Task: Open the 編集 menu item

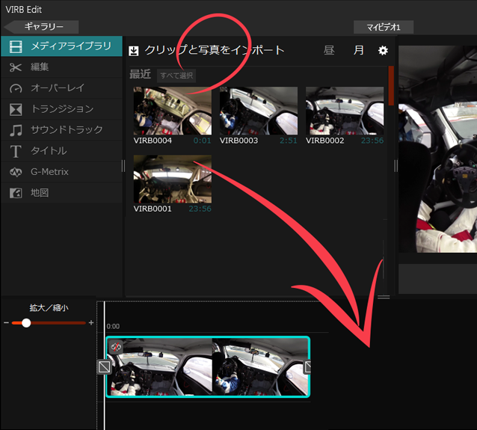Action: [62, 67]
